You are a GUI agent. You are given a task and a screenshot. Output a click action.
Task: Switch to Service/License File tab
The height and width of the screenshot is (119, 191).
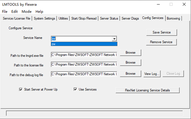[x=17, y=19]
